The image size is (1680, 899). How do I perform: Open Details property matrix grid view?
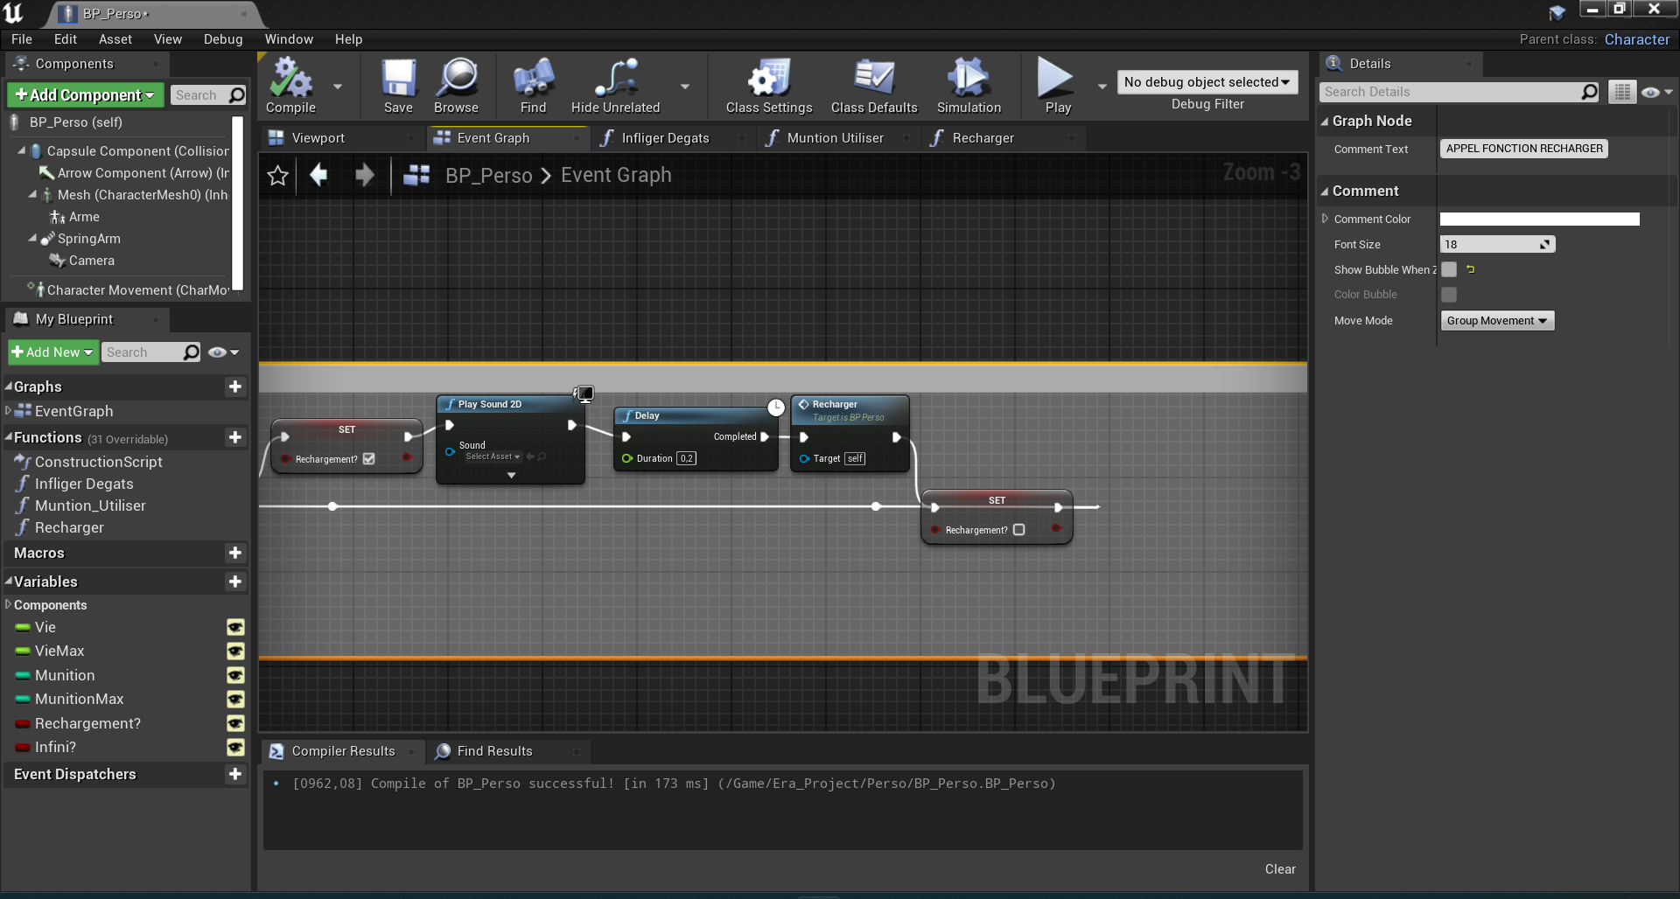(1622, 92)
